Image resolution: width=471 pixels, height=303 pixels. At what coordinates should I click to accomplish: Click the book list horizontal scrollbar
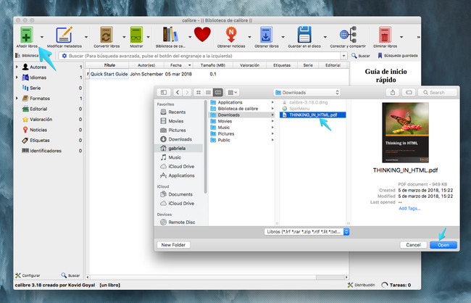(x=217, y=277)
